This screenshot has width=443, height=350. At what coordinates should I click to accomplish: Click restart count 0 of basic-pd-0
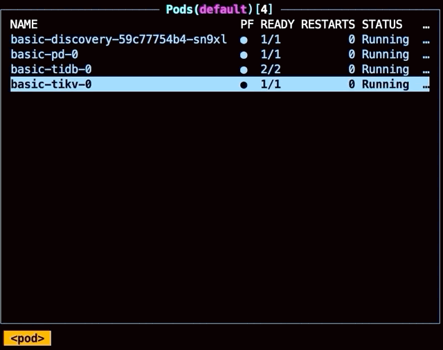pyautogui.click(x=352, y=55)
